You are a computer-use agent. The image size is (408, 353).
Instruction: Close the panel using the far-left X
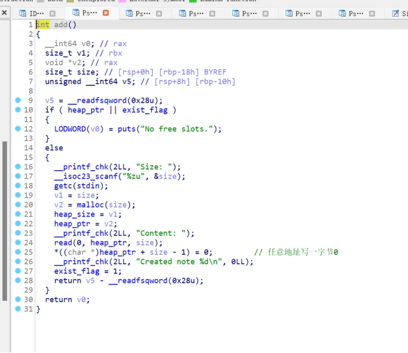(x=4, y=13)
